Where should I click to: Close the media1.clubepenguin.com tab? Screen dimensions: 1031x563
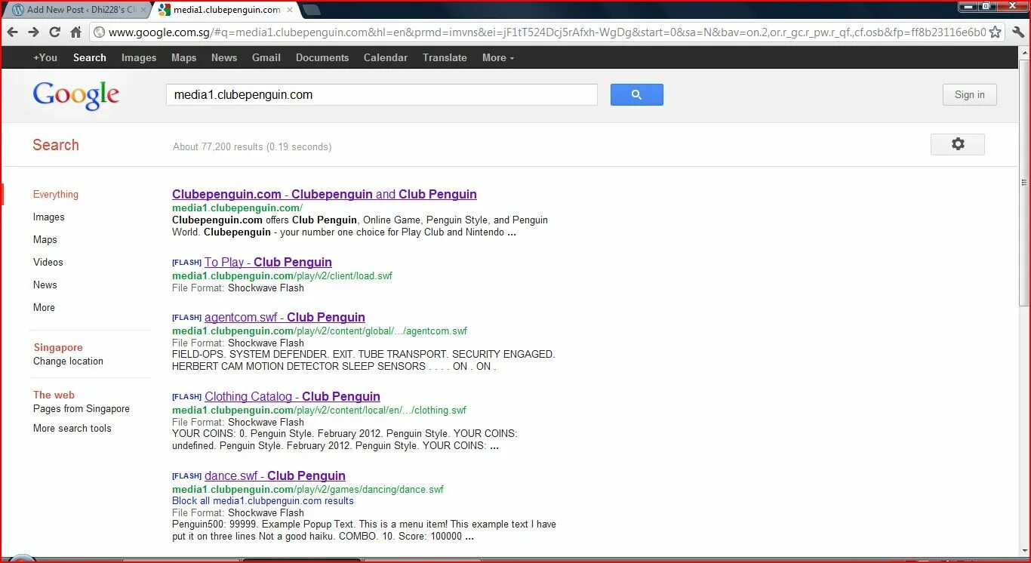[289, 10]
